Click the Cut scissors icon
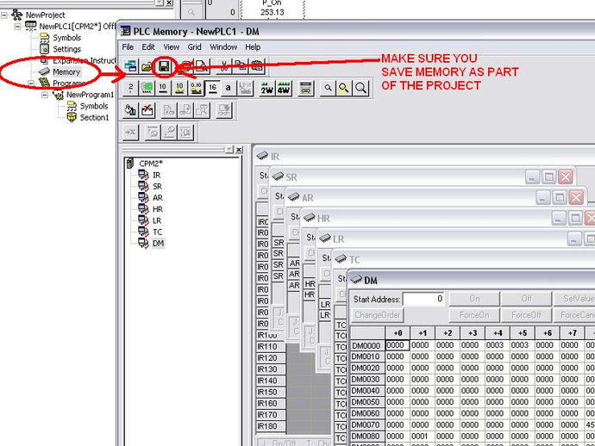The width and height of the screenshot is (595, 446). 224,66
